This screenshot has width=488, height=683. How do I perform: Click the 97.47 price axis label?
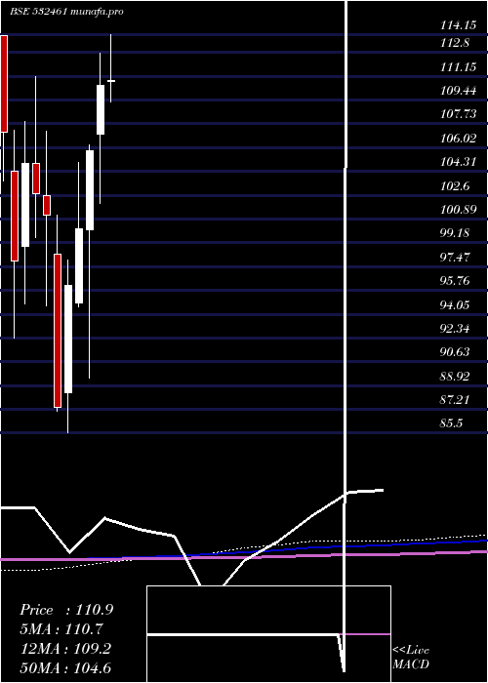(455, 257)
